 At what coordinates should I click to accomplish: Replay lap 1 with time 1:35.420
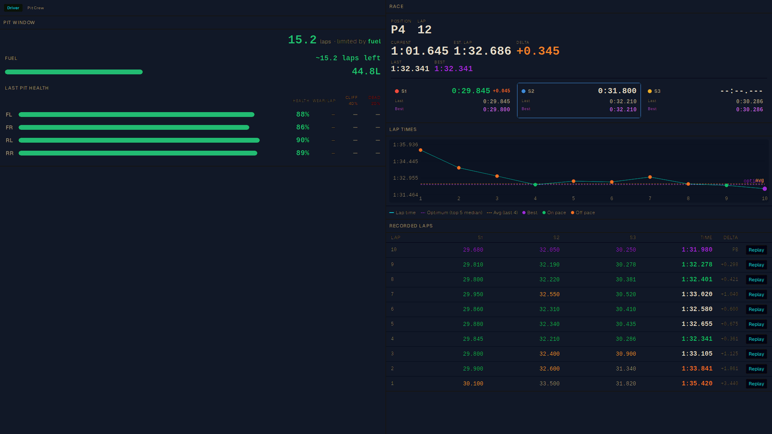[756, 384]
